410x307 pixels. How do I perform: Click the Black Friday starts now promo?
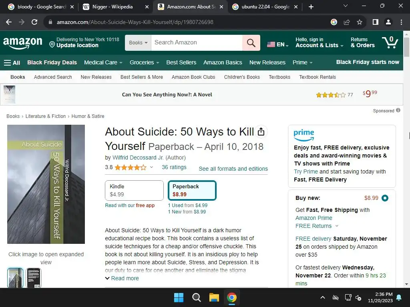(x=368, y=62)
